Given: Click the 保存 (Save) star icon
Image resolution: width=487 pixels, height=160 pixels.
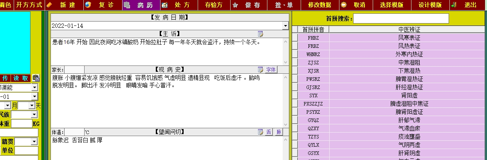Looking at the screenshot, I should click(235, 5).
